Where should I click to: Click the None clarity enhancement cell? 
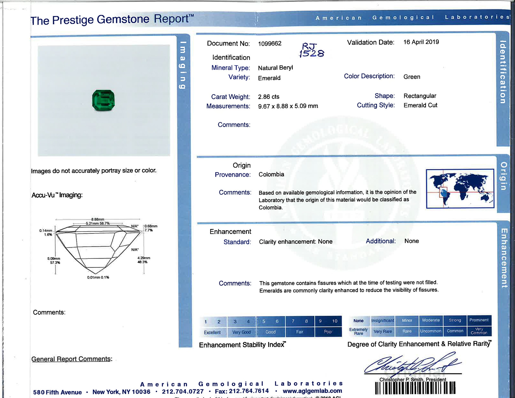[x=358, y=321]
